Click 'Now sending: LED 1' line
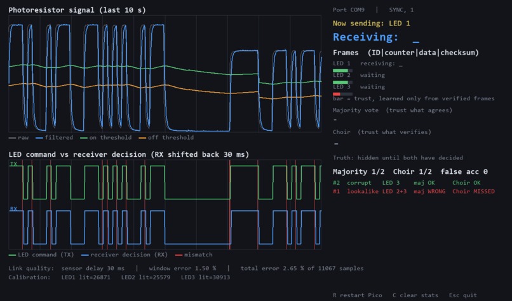 [371, 23]
